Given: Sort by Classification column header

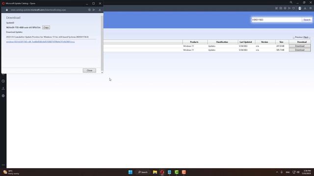Looking at the screenshot, I should tap(222, 42).
